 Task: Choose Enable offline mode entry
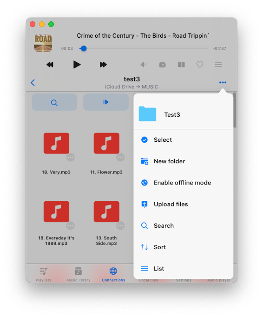coord(184,183)
